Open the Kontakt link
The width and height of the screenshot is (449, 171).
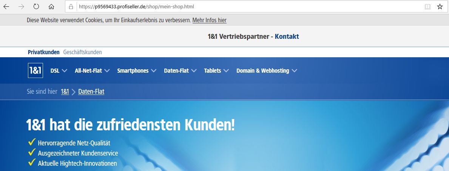[287, 37]
